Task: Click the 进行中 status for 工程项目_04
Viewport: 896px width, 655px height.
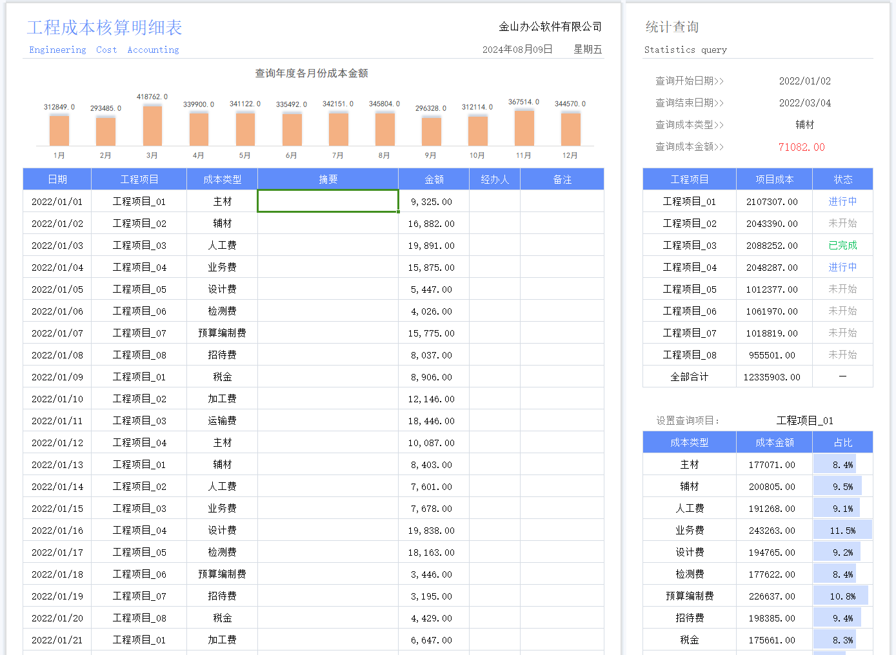Action: click(x=842, y=267)
